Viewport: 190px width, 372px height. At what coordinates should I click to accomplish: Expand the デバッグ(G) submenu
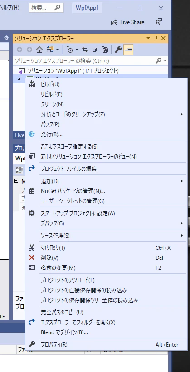pos(182,223)
